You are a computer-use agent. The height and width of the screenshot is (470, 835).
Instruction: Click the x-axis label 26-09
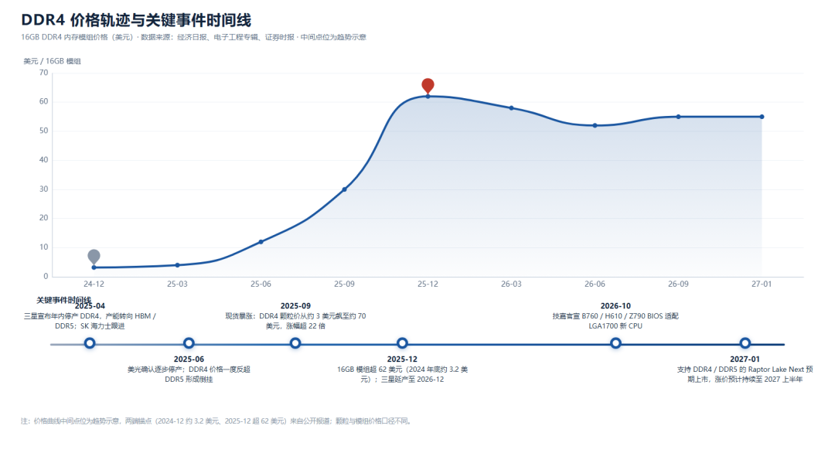[678, 284]
